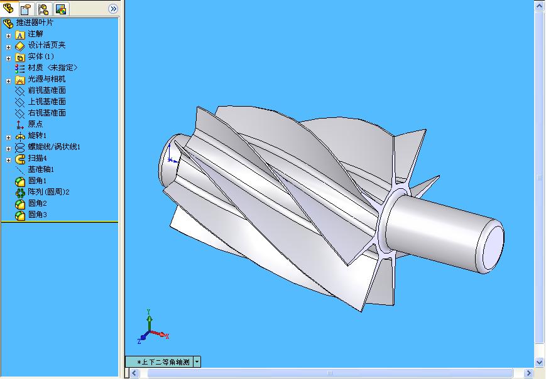
Task: Click the 设计活页夹 binder icon
Action: point(20,46)
